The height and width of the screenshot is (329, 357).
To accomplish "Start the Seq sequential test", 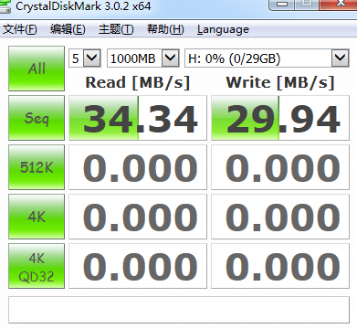I will point(37,118).
